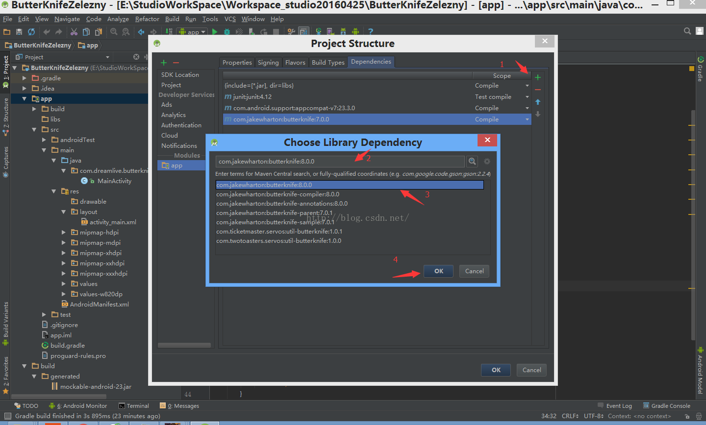Viewport: 706px width, 425px height.
Task: Toggle the Gradle tool window on right edge
Action: point(701,69)
